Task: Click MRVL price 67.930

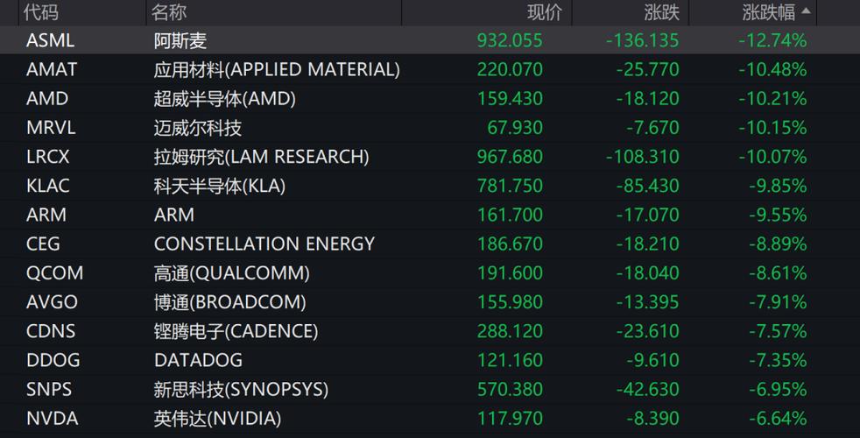Action: point(514,128)
